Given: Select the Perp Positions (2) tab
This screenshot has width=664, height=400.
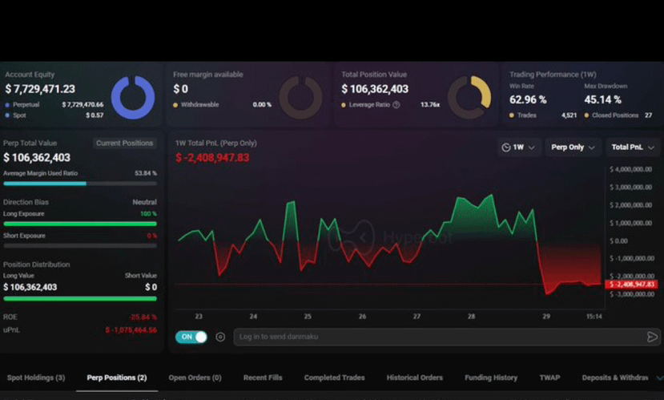Looking at the screenshot, I should coord(117,378).
